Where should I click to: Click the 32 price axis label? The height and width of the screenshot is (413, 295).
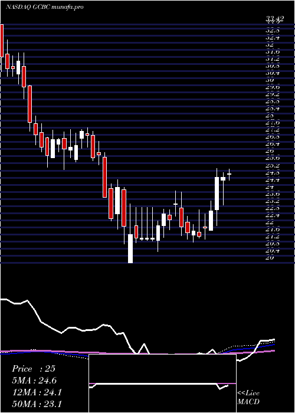click(x=270, y=44)
